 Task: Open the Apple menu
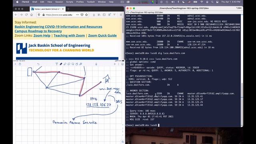17,2
